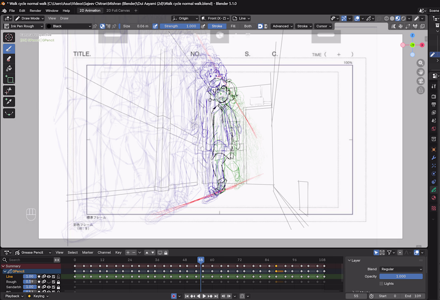440x300 pixels.
Task: Select the Eyedropper tool
Action: point(9,102)
